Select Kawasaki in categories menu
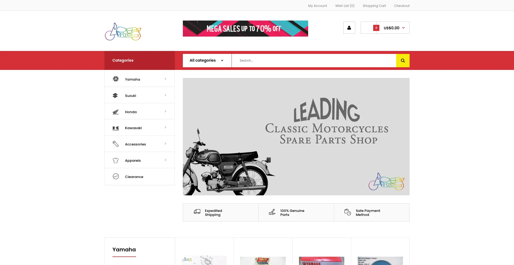 click(x=133, y=128)
